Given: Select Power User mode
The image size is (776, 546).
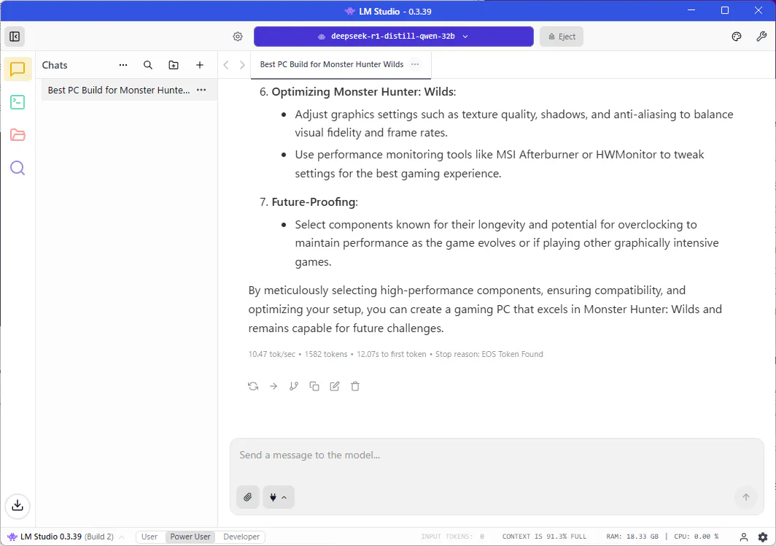Looking at the screenshot, I should tap(190, 537).
